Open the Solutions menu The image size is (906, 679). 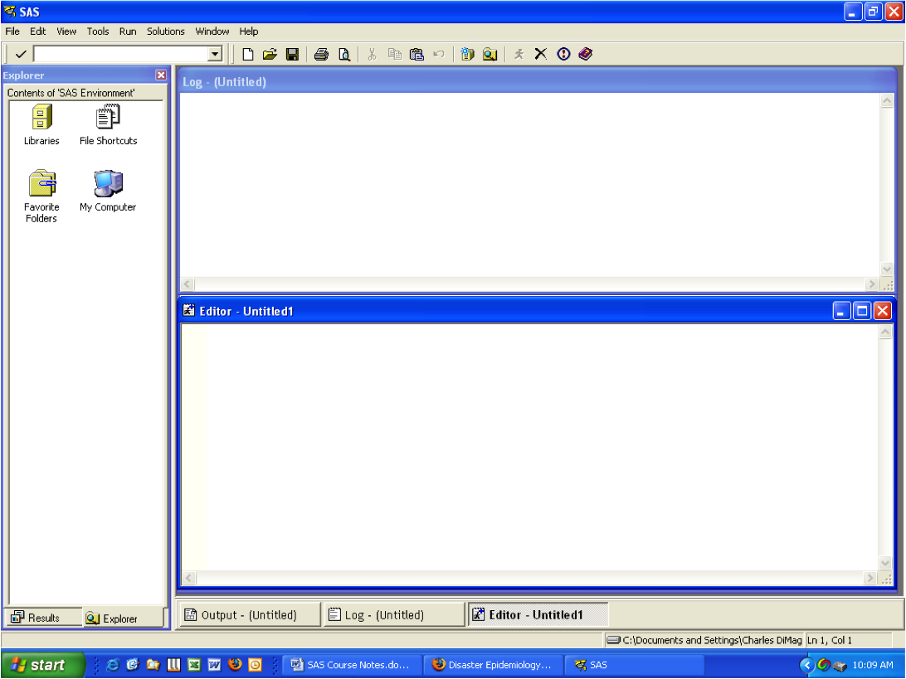click(166, 32)
